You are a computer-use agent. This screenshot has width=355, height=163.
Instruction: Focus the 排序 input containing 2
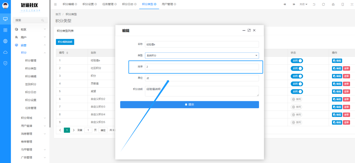[x=202, y=67]
